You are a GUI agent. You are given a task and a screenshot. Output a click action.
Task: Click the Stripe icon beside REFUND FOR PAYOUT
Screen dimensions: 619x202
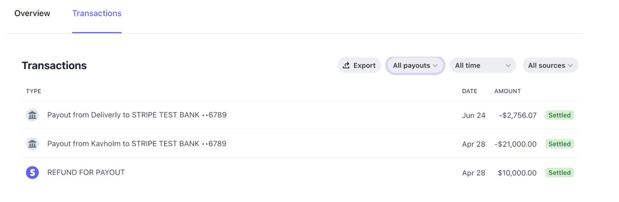pos(32,173)
